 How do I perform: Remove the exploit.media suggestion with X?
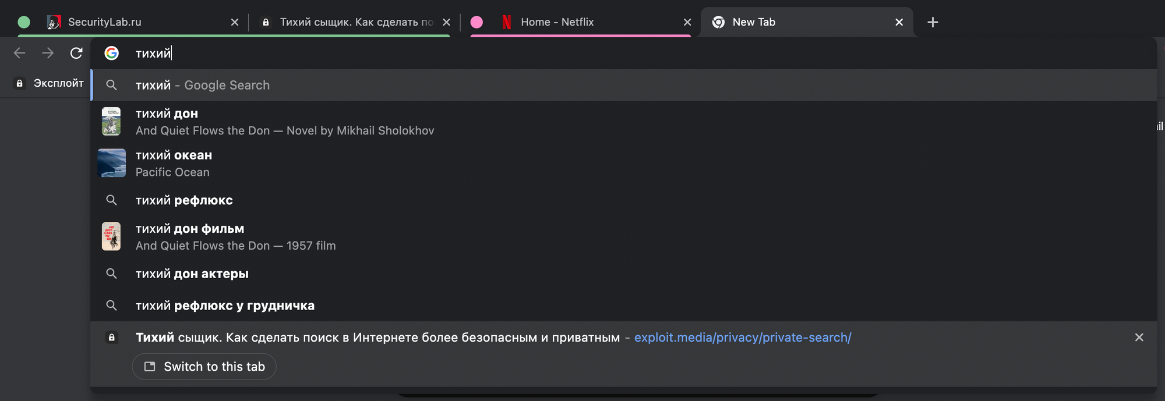pos(1139,338)
